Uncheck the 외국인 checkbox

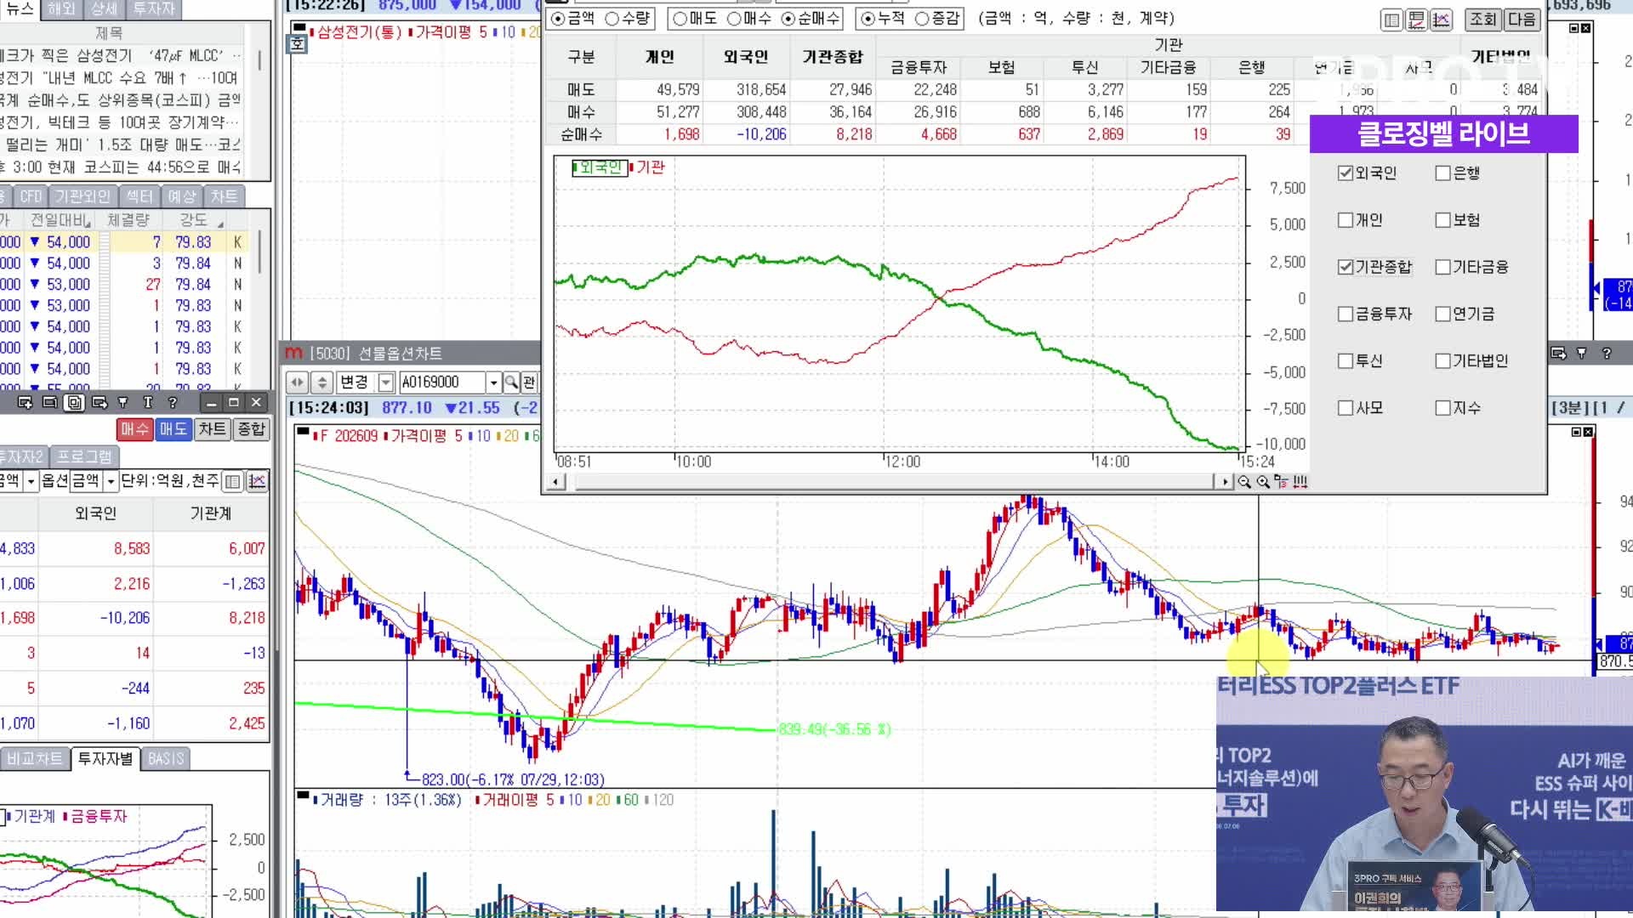1346,173
